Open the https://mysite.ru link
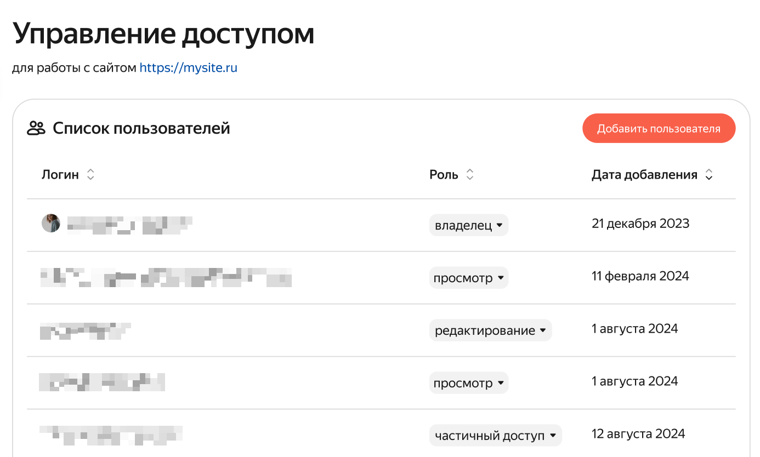760x457 pixels. (x=189, y=68)
